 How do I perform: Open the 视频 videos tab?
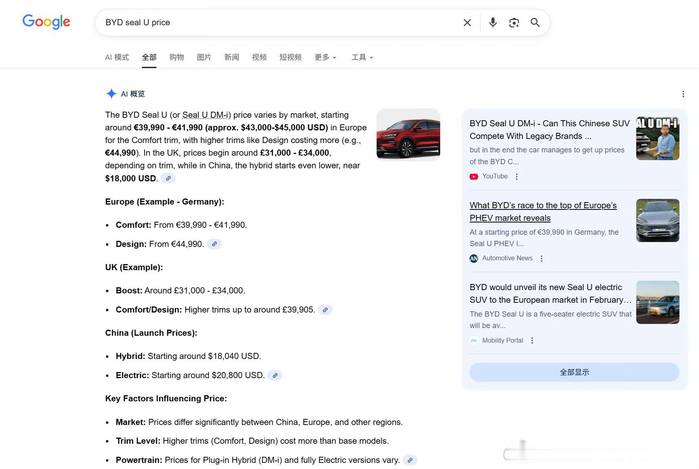point(259,57)
